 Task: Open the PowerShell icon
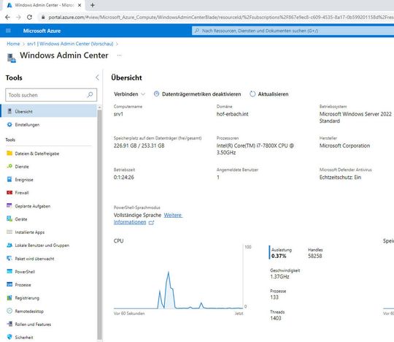pyautogui.click(x=9, y=271)
